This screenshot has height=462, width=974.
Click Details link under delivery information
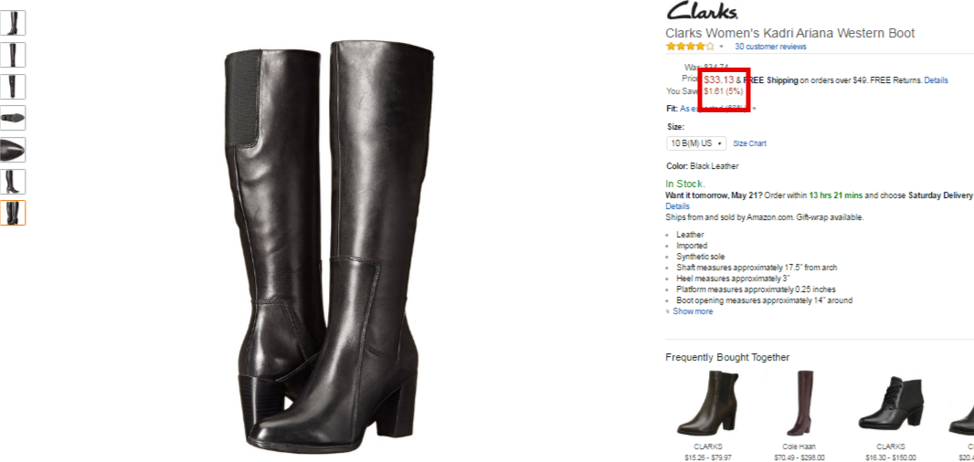coord(677,206)
